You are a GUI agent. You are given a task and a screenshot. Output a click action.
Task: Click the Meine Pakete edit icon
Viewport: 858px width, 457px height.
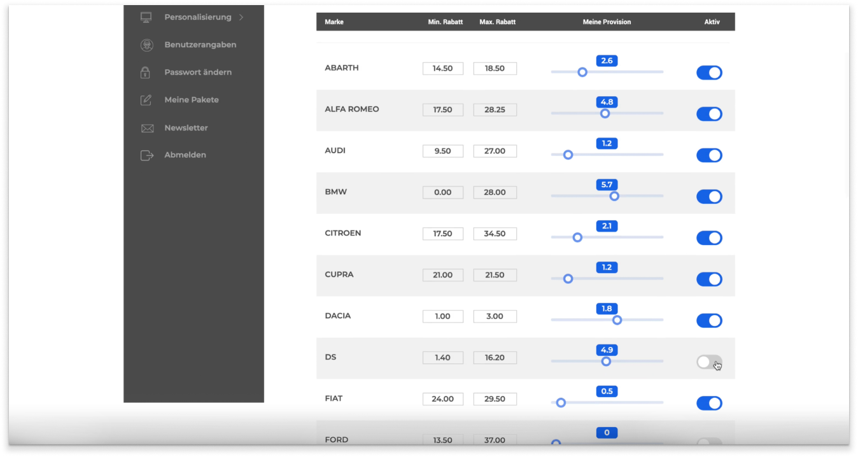(146, 100)
